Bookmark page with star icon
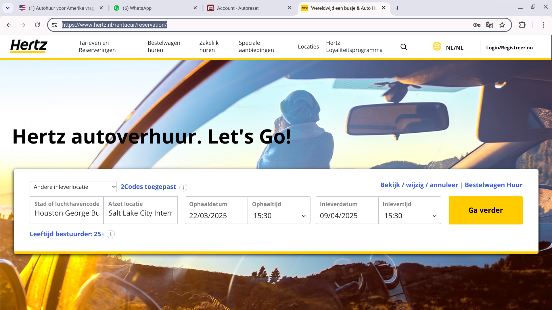552x310 pixels. 502,25
